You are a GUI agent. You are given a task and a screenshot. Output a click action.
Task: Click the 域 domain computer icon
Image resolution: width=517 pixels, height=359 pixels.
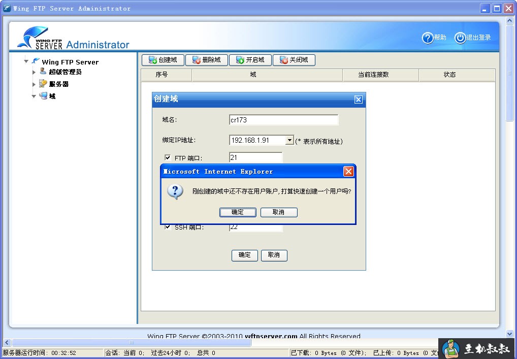(x=43, y=95)
